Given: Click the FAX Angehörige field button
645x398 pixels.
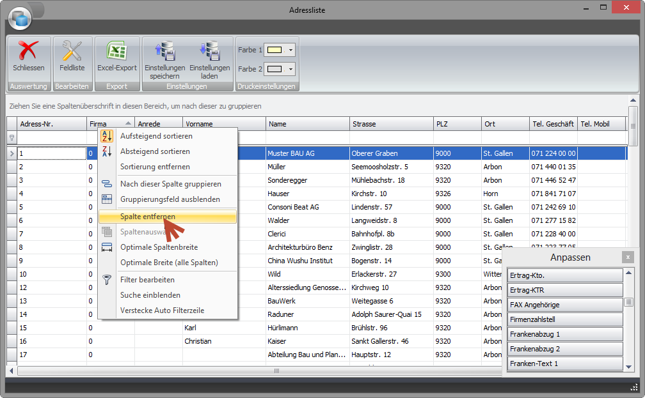Looking at the screenshot, I should pyautogui.click(x=565, y=305).
